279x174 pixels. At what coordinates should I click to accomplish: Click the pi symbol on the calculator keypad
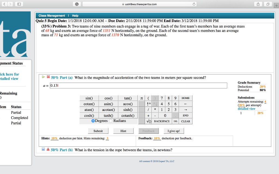click(x=141, y=98)
